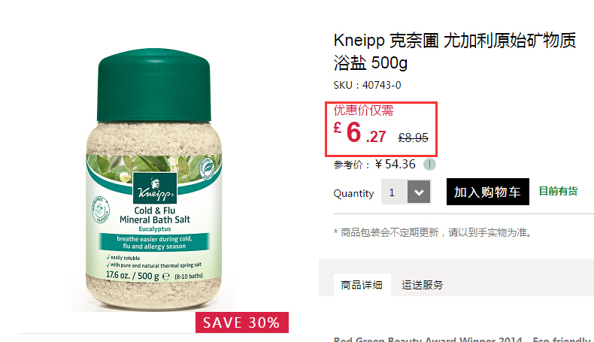This screenshot has height=342, width=594.
Task: Click the green lid of the jar
Action: pyautogui.click(x=154, y=85)
